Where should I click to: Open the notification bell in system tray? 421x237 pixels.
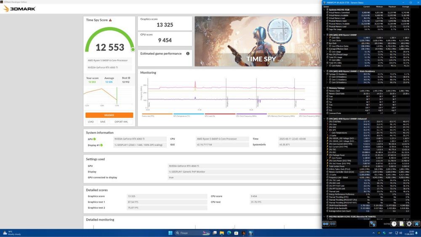click(x=416, y=233)
